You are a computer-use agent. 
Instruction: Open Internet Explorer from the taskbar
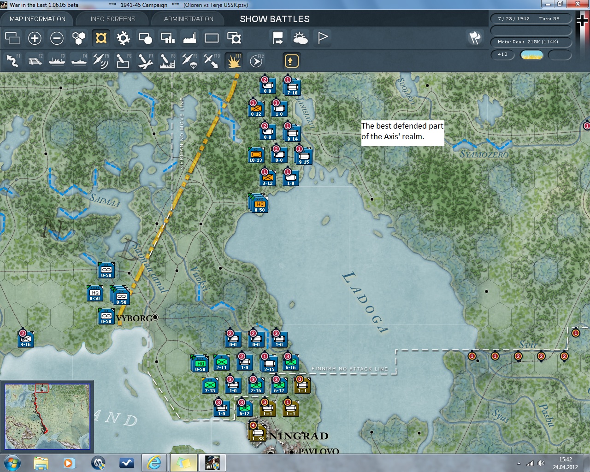(153, 462)
